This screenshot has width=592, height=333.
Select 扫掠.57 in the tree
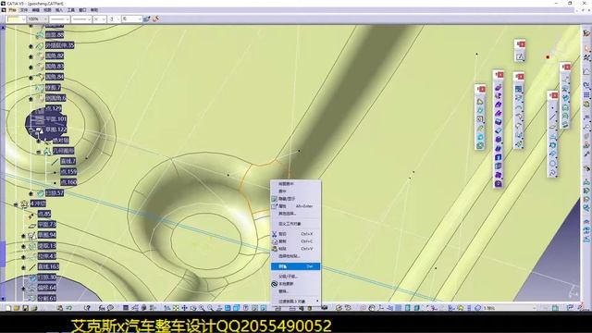coord(55,193)
